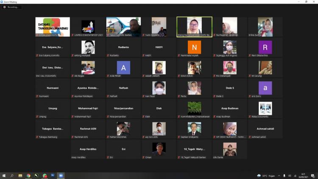Select the Dede S participant tile

(230, 88)
